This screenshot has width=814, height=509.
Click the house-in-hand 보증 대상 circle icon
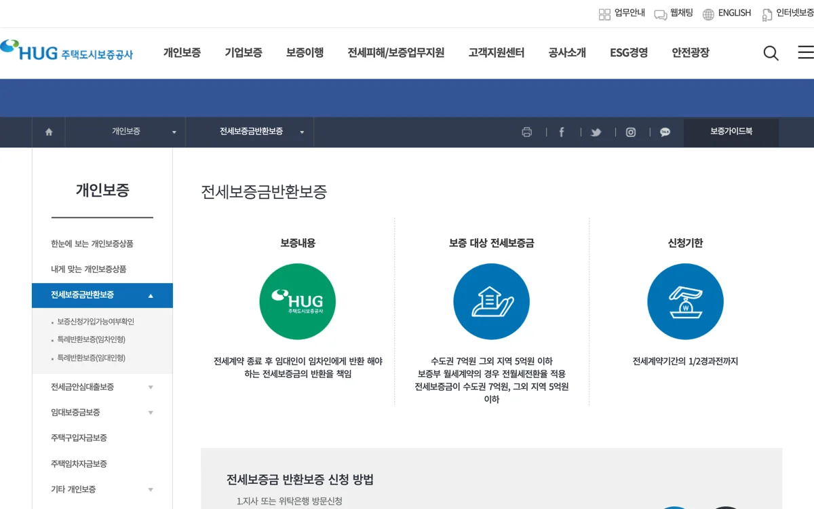coord(491,301)
